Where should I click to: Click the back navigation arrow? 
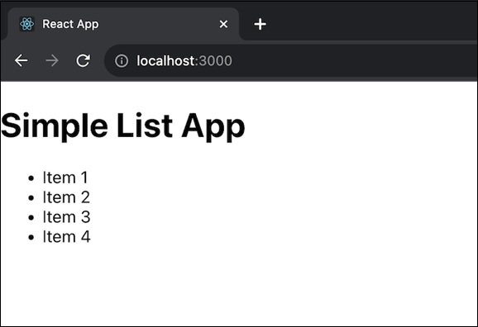pos(22,60)
